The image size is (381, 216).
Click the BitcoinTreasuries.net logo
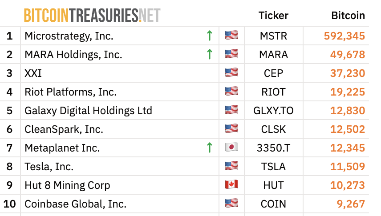point(92,15)
